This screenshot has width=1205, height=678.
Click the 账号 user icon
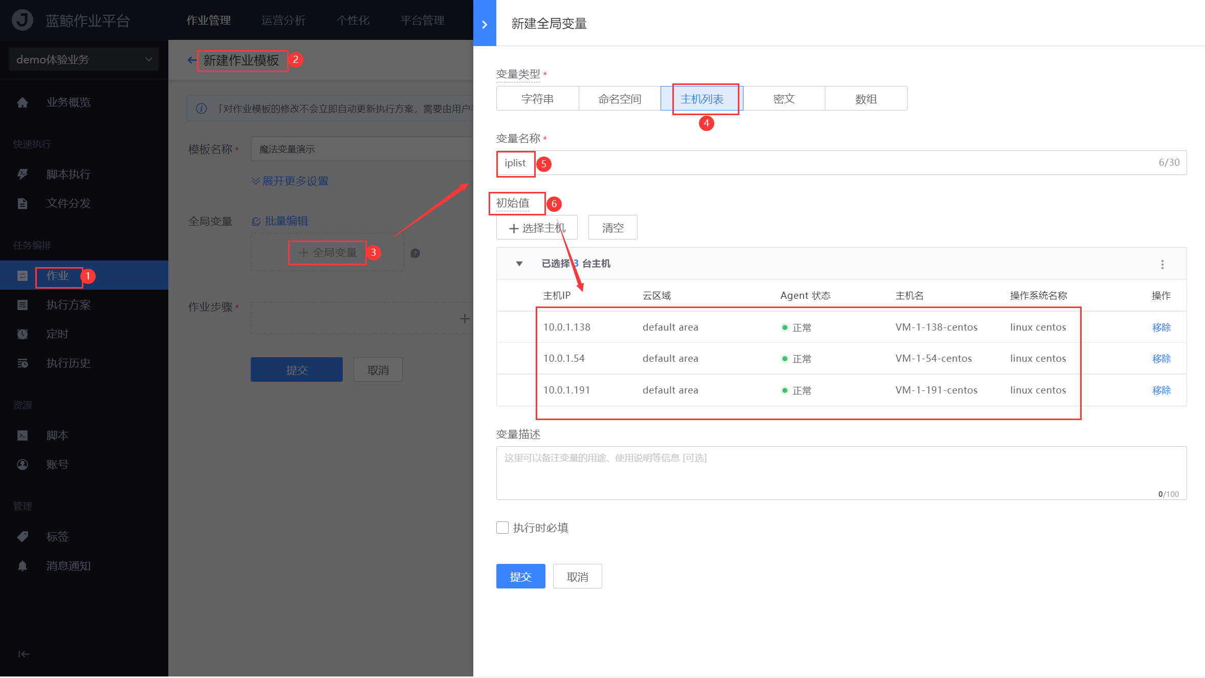click(23, 465)
